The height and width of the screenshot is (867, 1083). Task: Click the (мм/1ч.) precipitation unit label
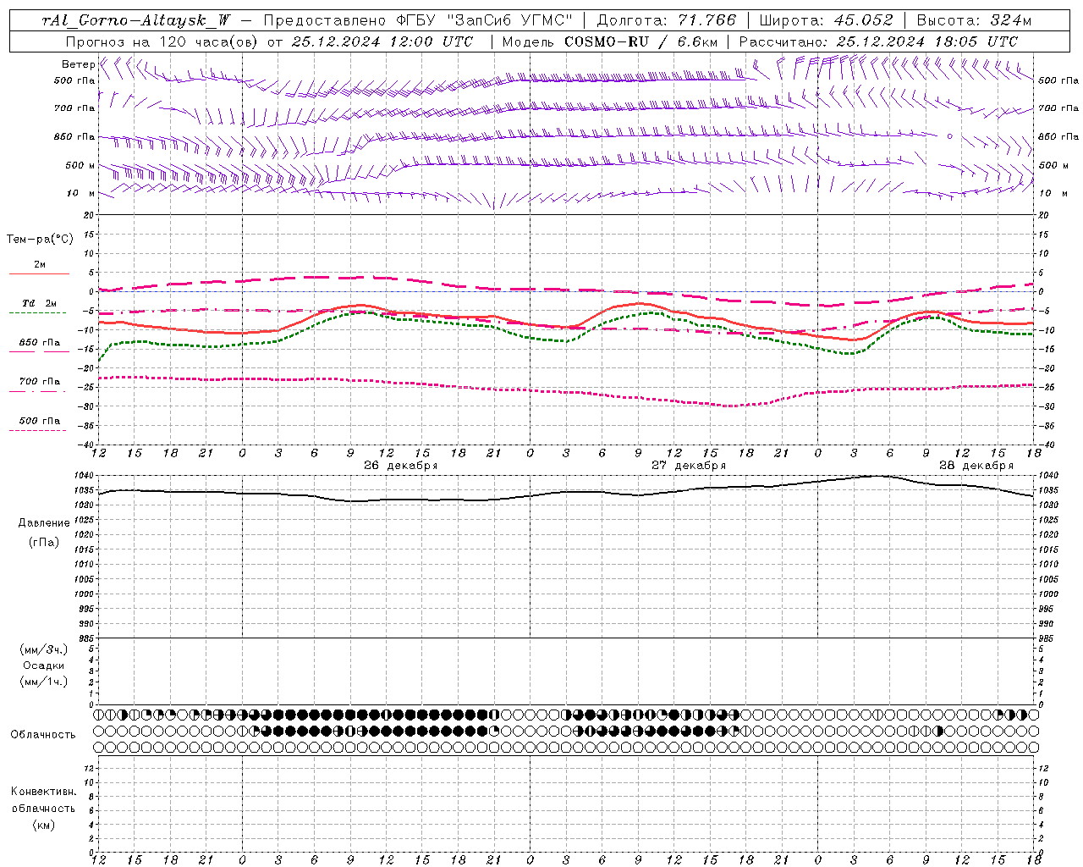pyautogui.click(x=44, y=682)
